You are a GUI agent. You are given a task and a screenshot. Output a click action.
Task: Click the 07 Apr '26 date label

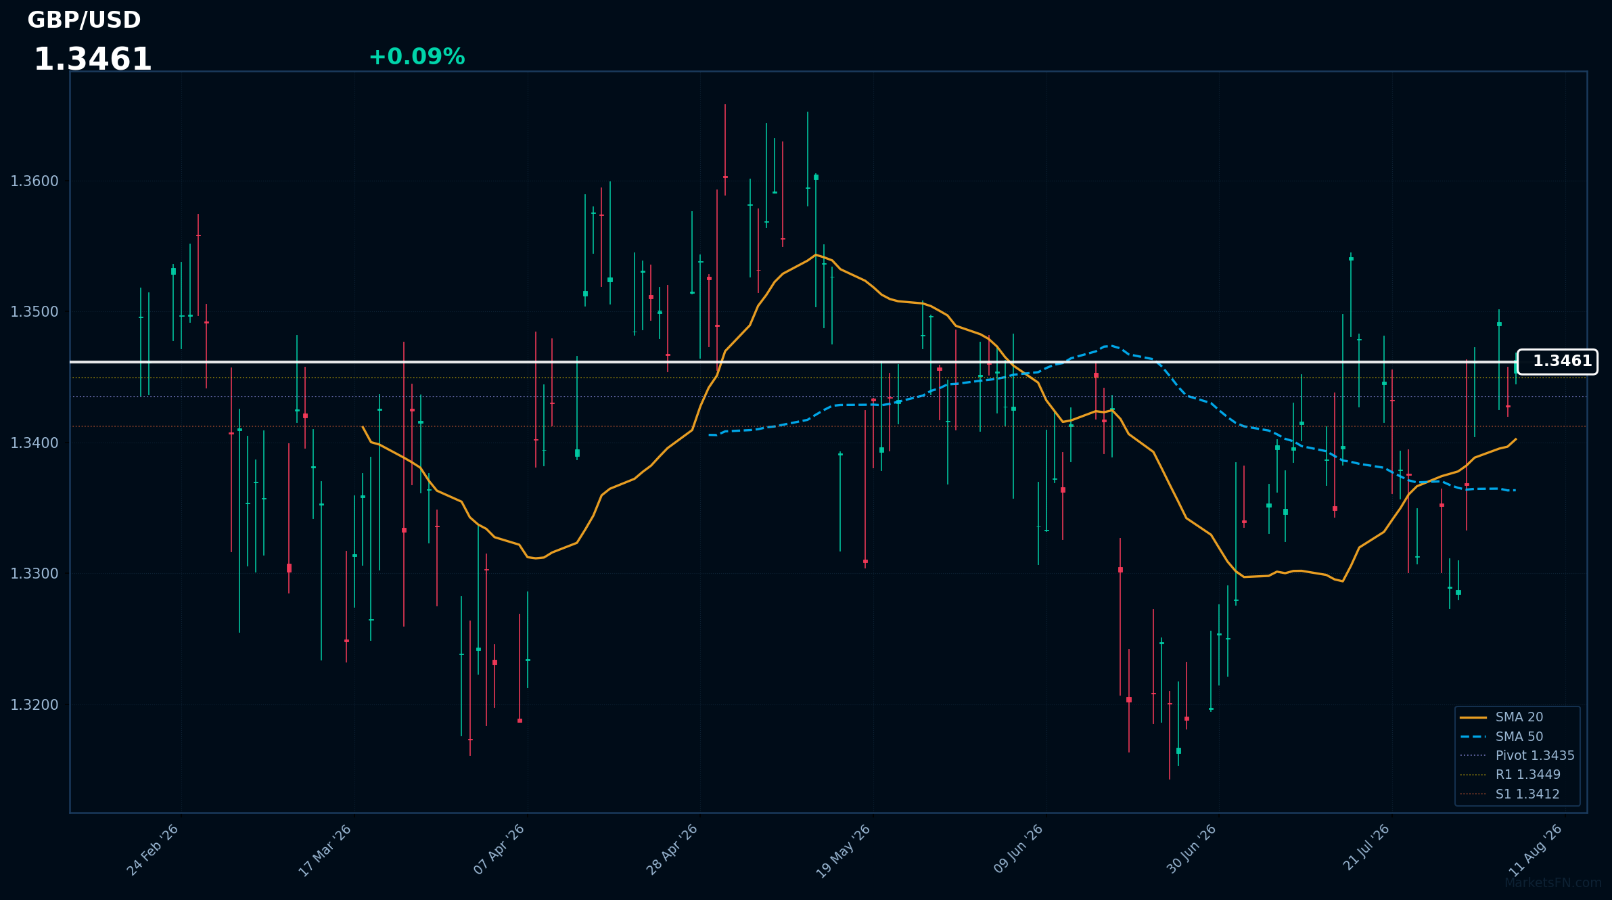499,849
